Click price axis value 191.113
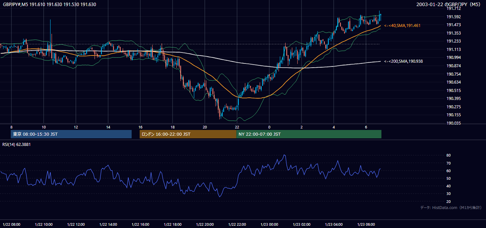 pos(453,49)
